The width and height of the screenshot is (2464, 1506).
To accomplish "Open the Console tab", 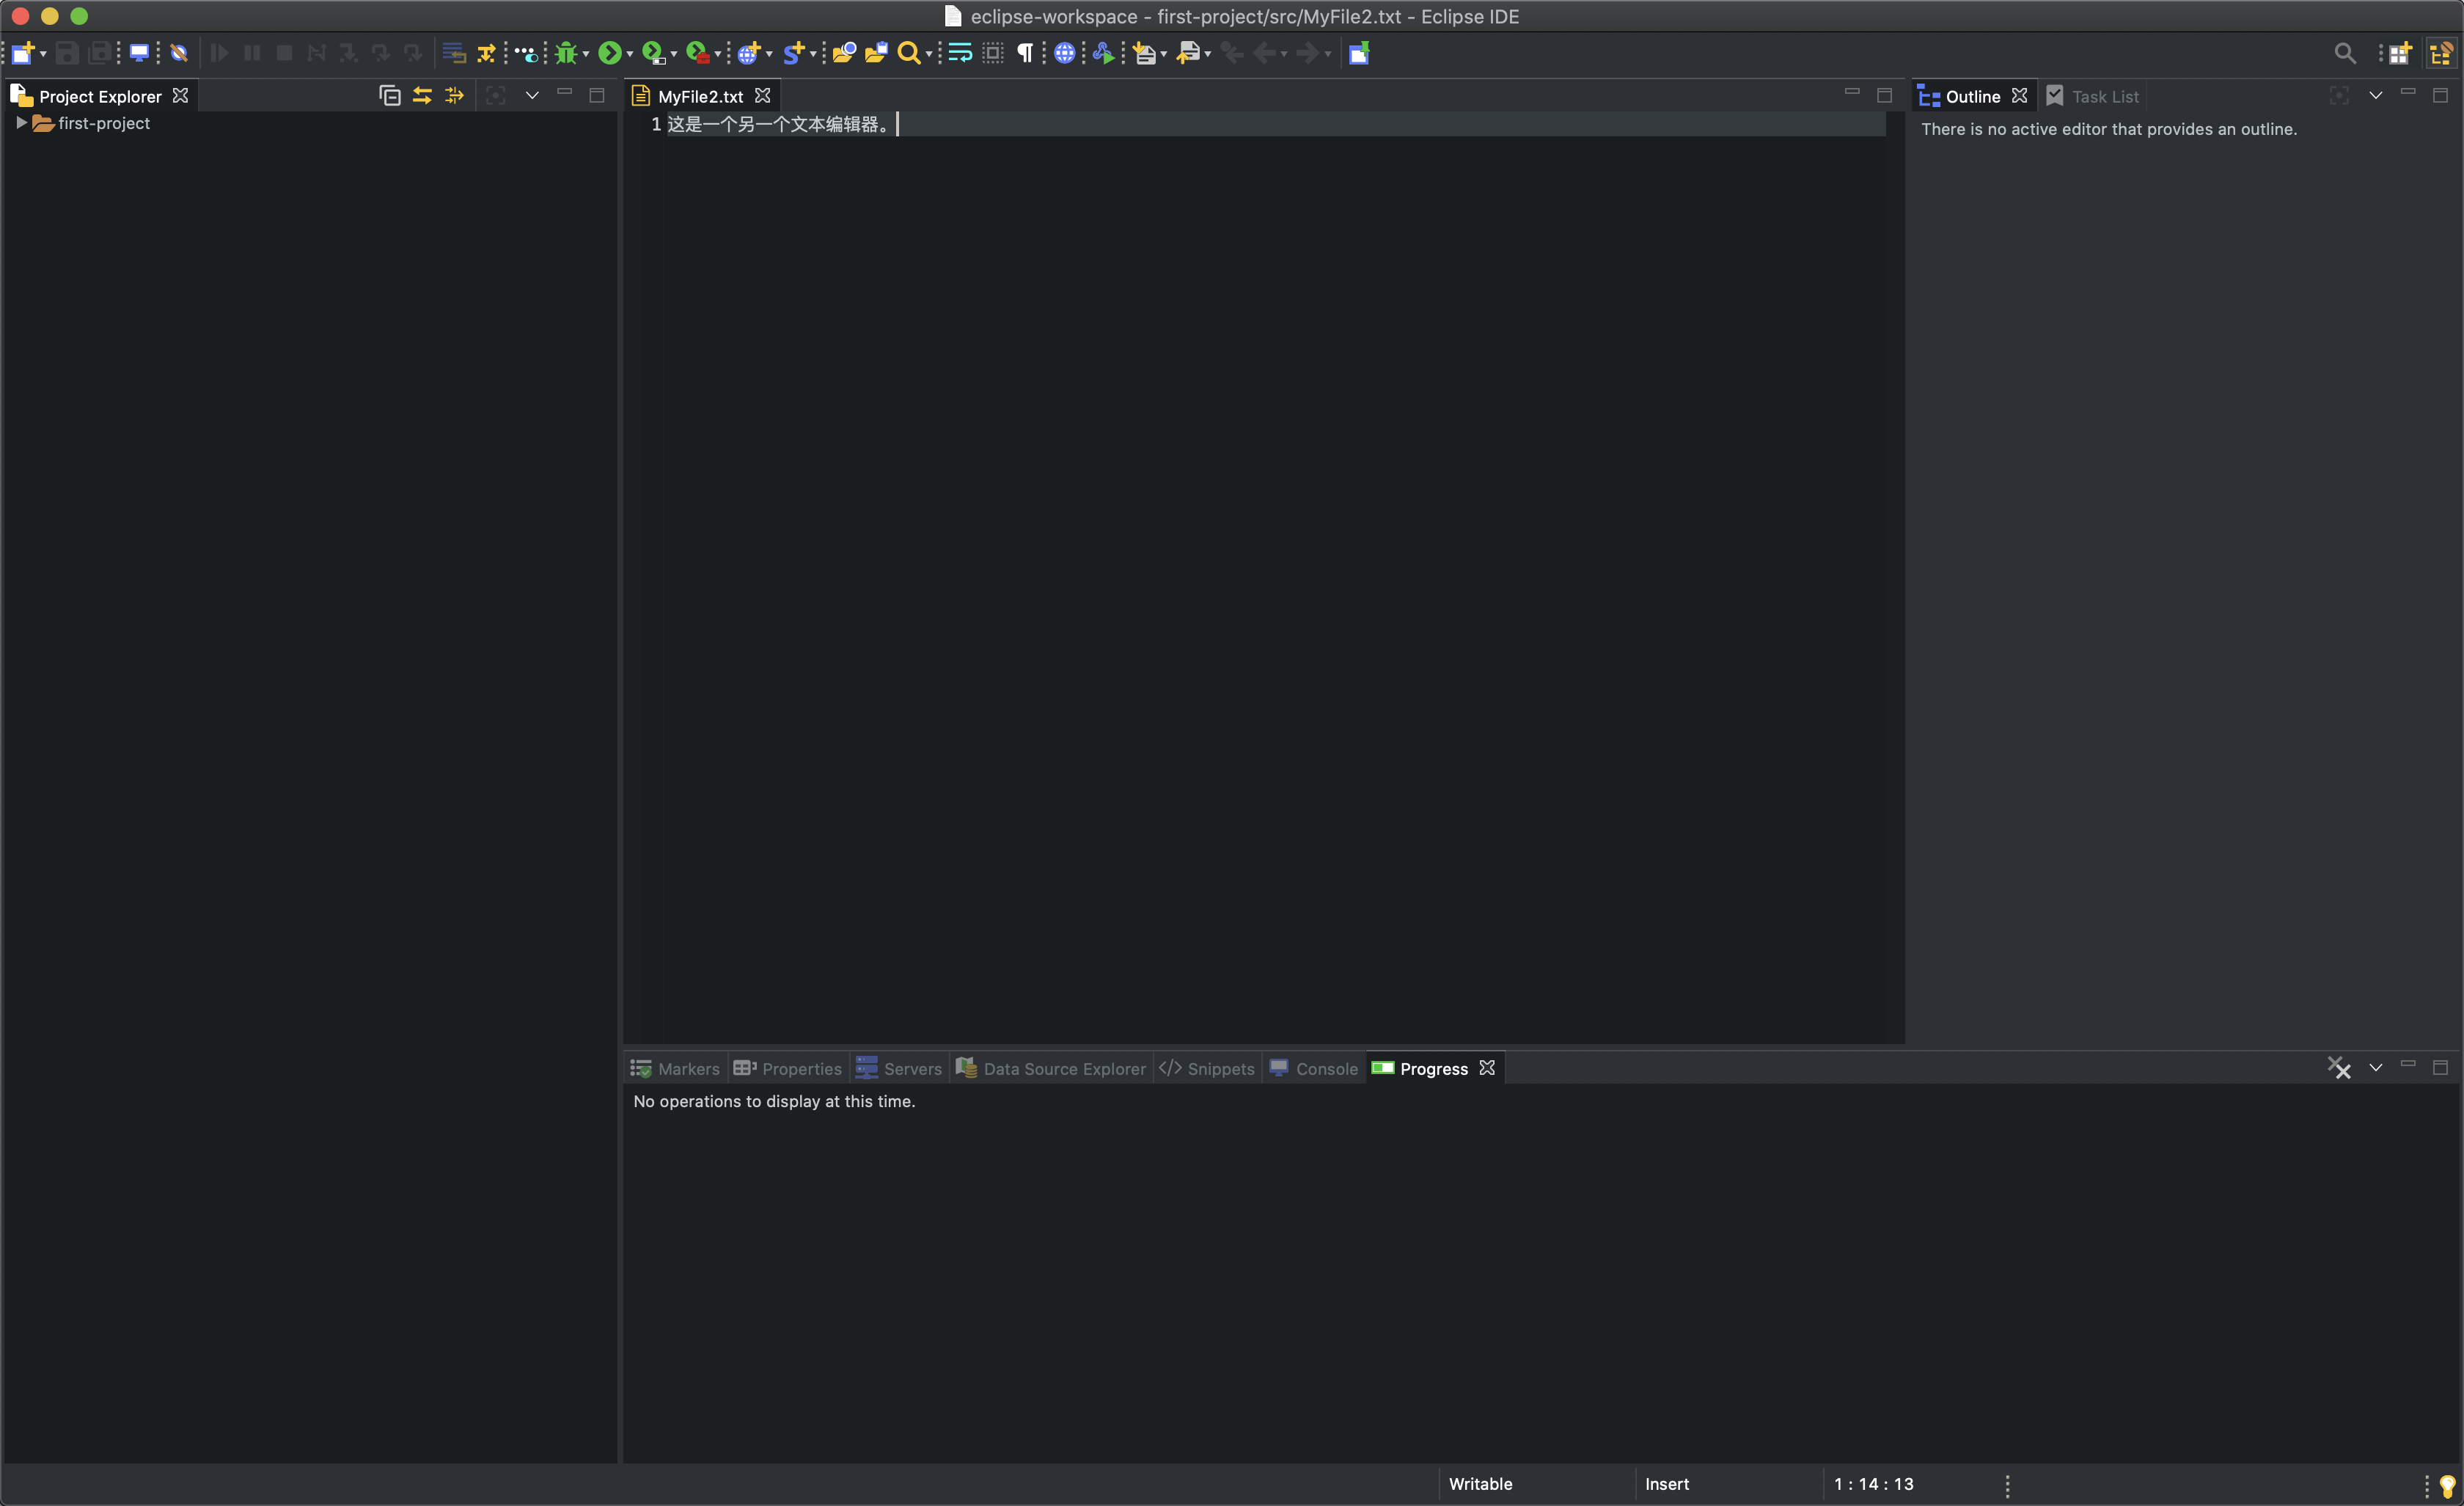I will [1313, 1068].
